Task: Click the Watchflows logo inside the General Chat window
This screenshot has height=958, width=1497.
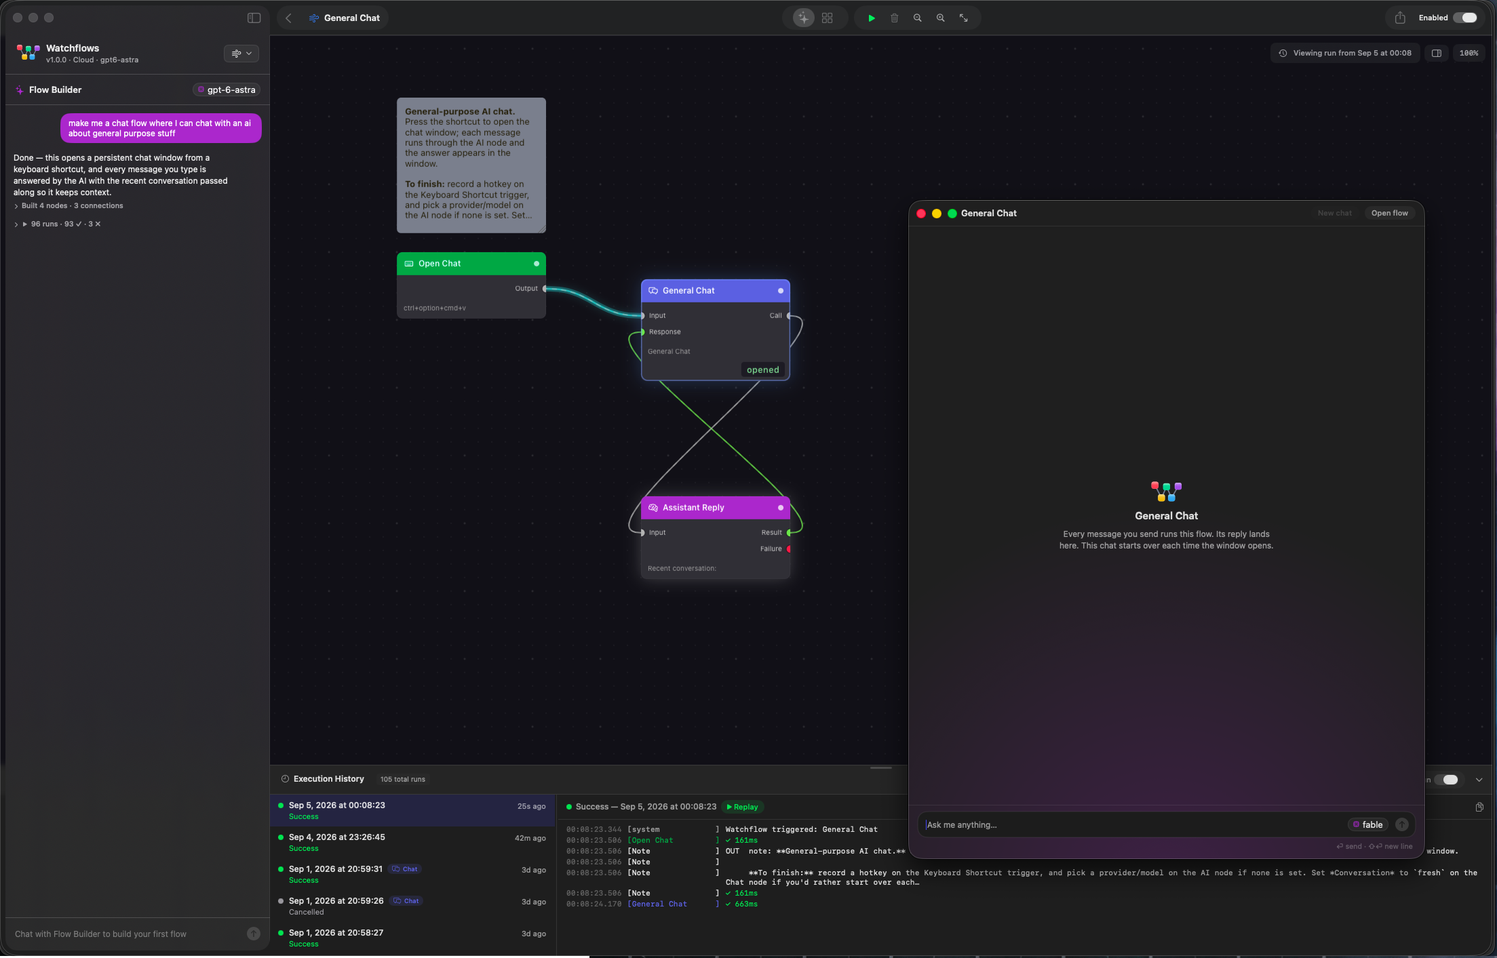Action: tap(1166, 492)
